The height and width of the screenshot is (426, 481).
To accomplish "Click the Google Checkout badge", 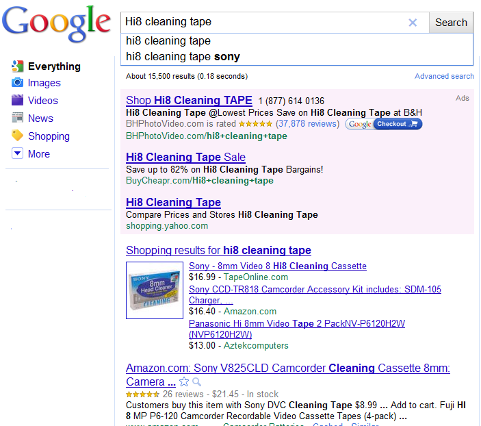I will pyautogui.click(x=383, y=124).
